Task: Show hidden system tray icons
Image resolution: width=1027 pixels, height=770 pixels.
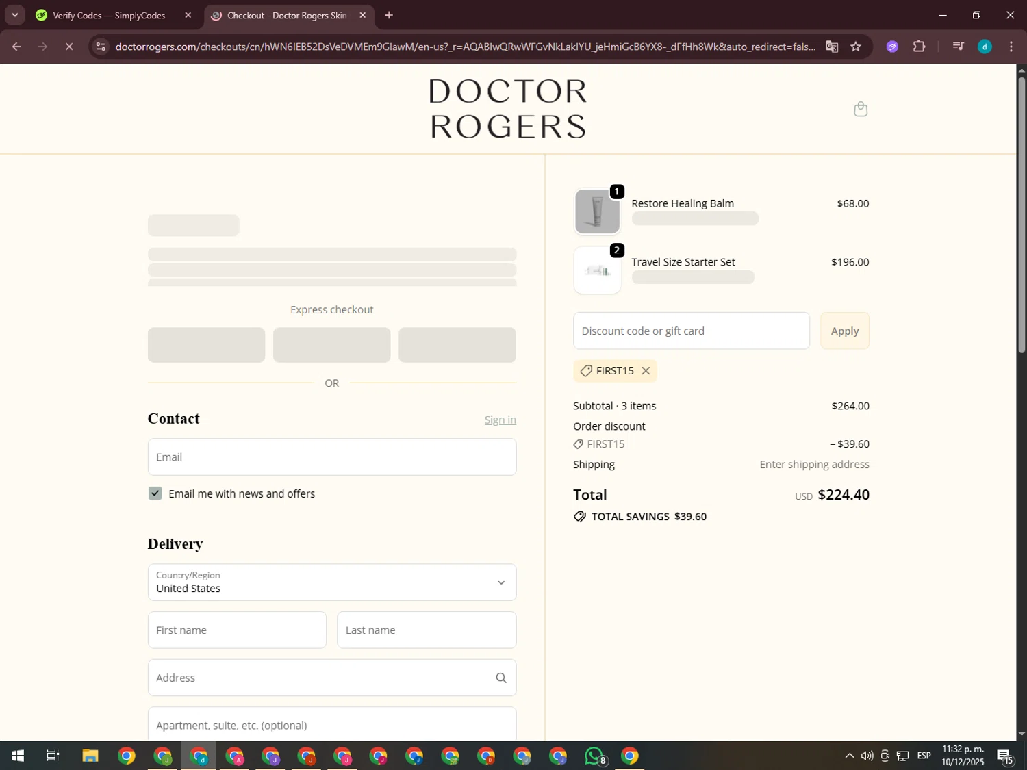Action: click(849, 756)
